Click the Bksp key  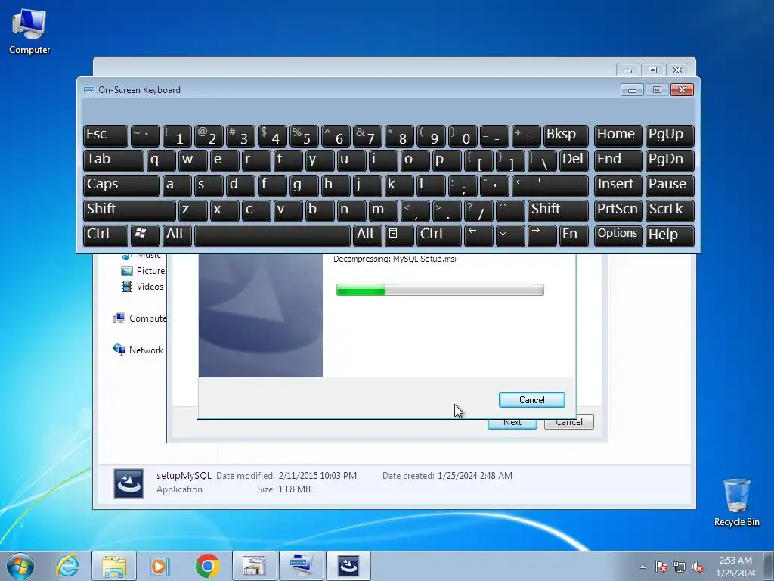click(x=565, y=135)
